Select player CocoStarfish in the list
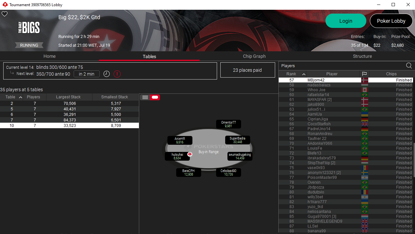Viewport: 415px width, 234px height. pyautogui.click(x=346, y=124)
